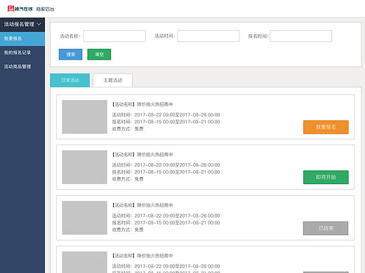The height and width of the screenshot is (273, 365).
Task: Focus the 活动时间 input field
Action: click(x=208, y=36)
